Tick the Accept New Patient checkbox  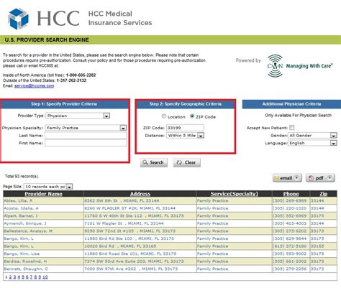[x=292, y=127]
